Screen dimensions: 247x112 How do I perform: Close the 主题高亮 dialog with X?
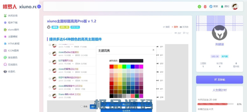[x=153, y=50]
